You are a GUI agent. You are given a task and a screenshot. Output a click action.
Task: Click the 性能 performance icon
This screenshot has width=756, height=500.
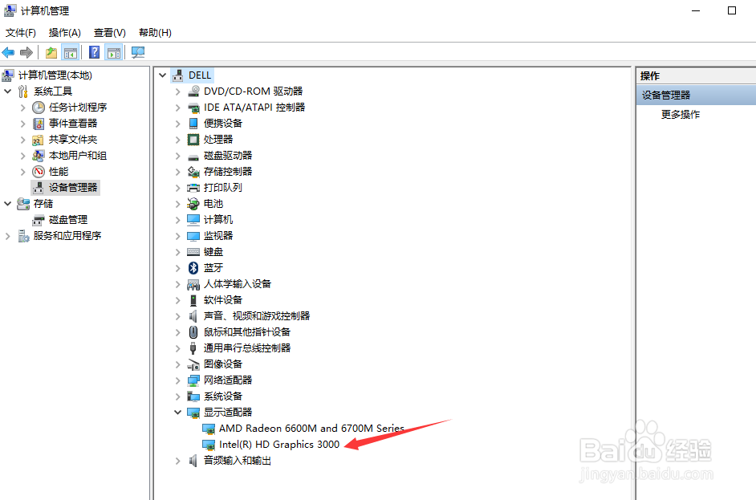tap(39, 172)
